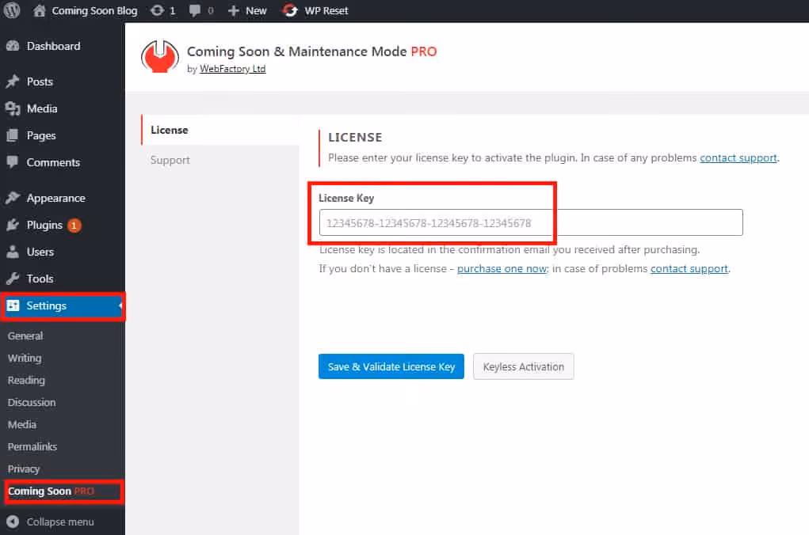Open the WP Reset icon in admin bar

click(290, 10)
